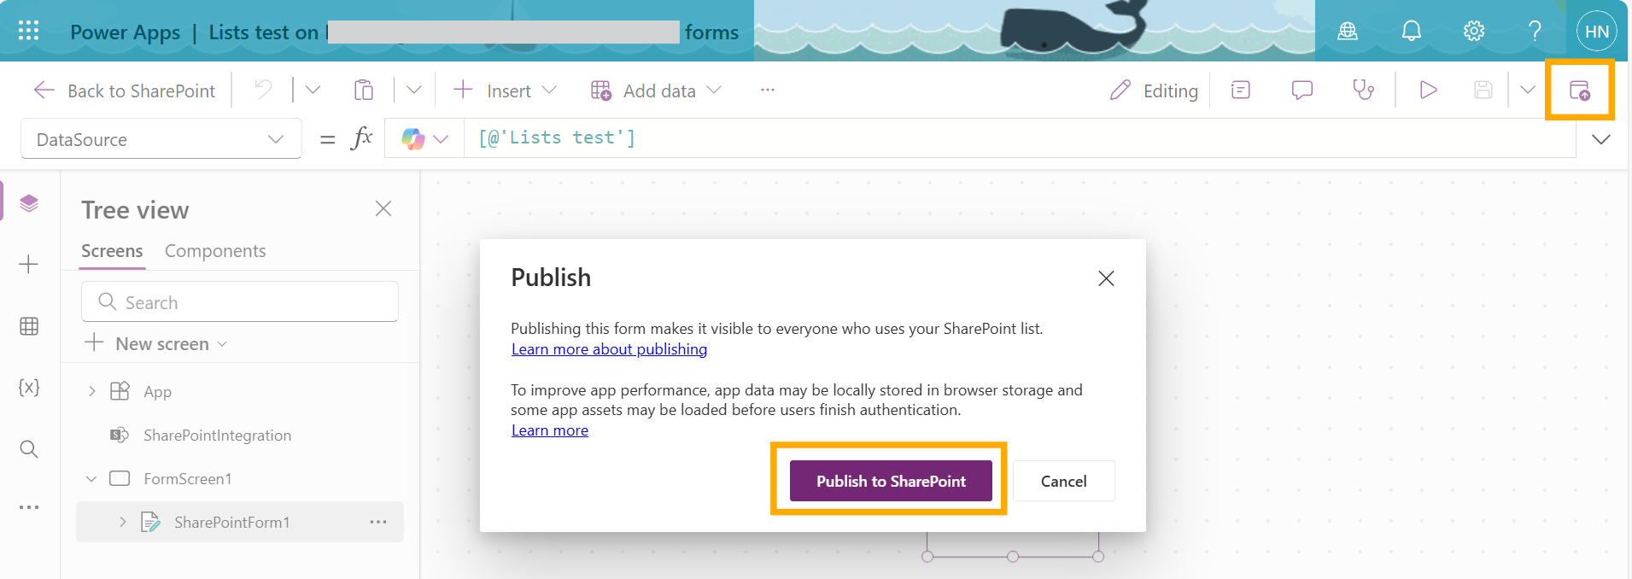Open Learn more about publishing link
This screenshot has height=579, width=1632.
pyautogui.click(x=609, y=349)
